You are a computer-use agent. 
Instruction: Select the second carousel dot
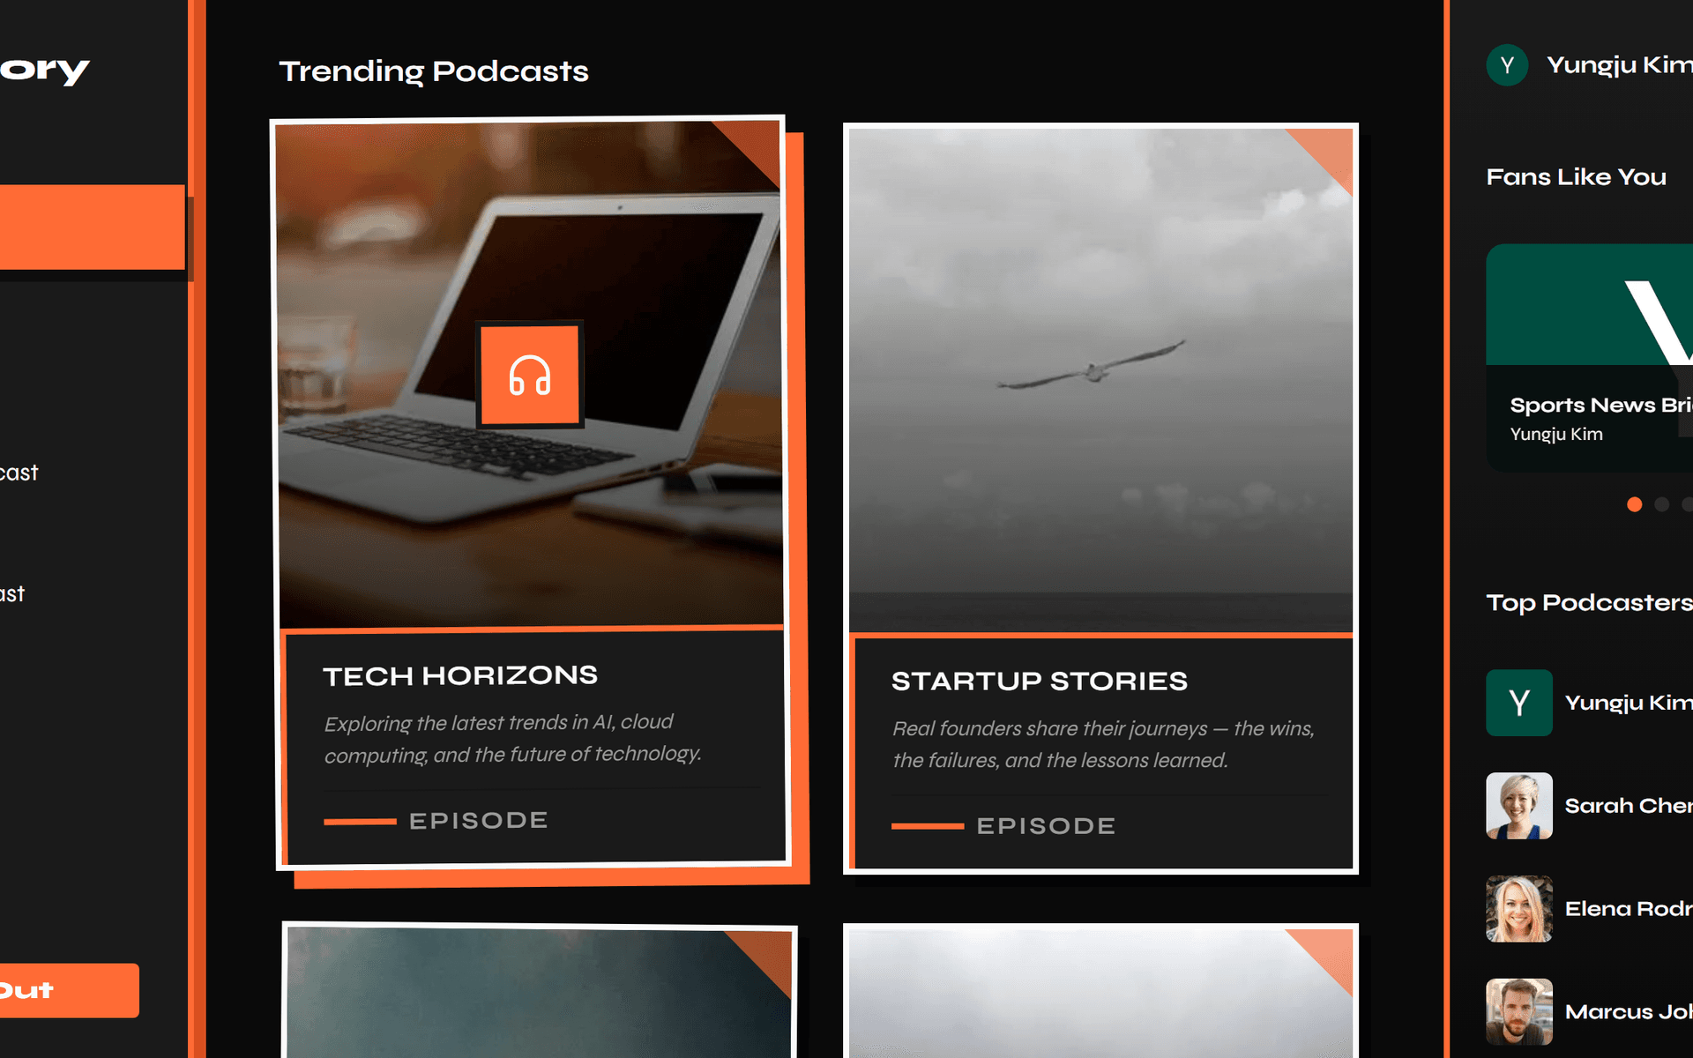[x=1662, y=504]
